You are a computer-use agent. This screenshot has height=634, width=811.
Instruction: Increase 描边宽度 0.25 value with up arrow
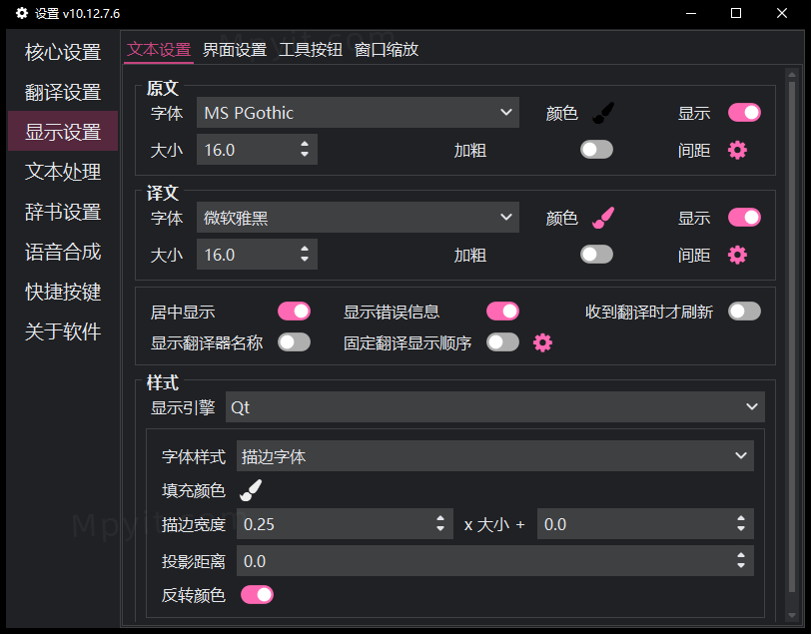[440, 517]
